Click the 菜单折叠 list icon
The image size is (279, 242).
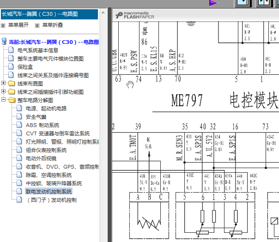coord(37,25)
